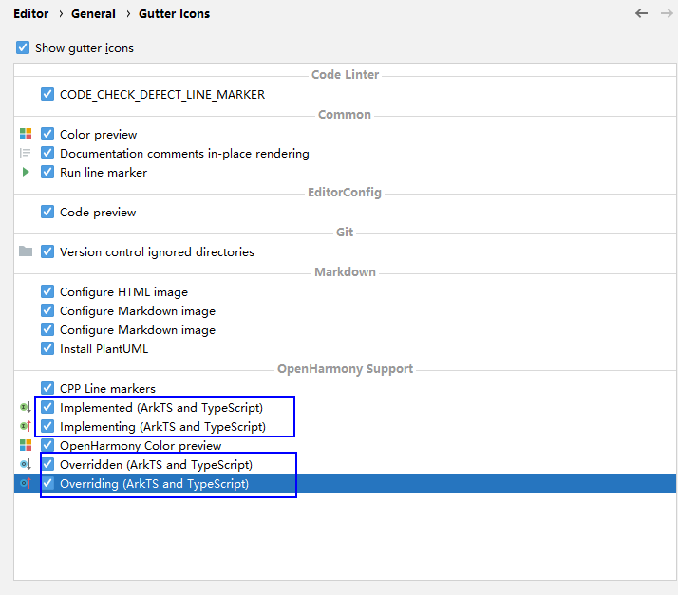The width and height of the screenshot is (678, 595).
Task: Navigate back with the left arrow
Action: pyautogui.click(x=641, y=13)
